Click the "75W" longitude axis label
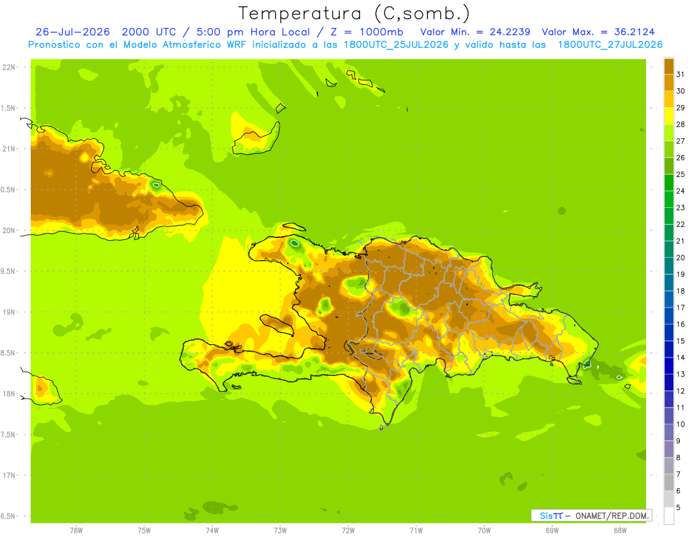 click(x=144, y=530)
